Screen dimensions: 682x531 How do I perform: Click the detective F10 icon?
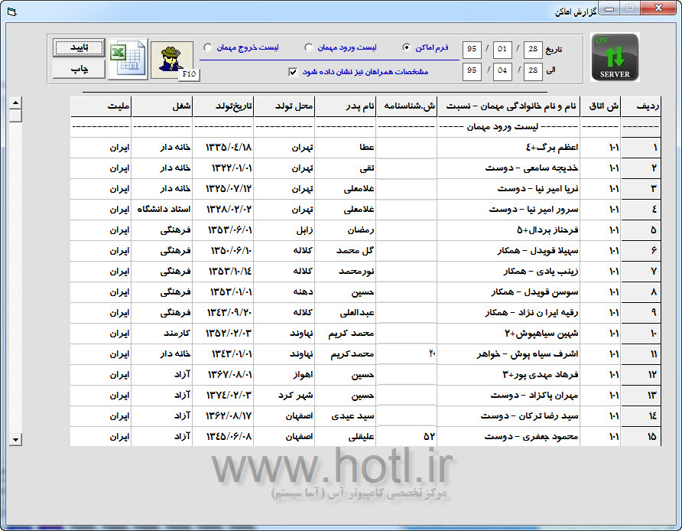pos(170,60)
